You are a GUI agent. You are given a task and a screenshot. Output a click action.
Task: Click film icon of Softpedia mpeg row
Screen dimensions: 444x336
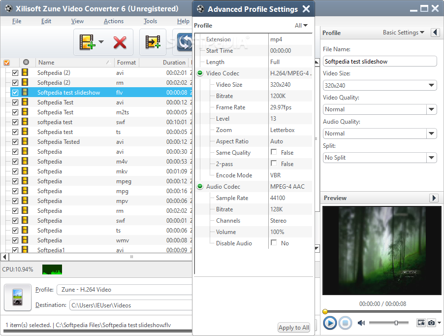tap(25, 181)
